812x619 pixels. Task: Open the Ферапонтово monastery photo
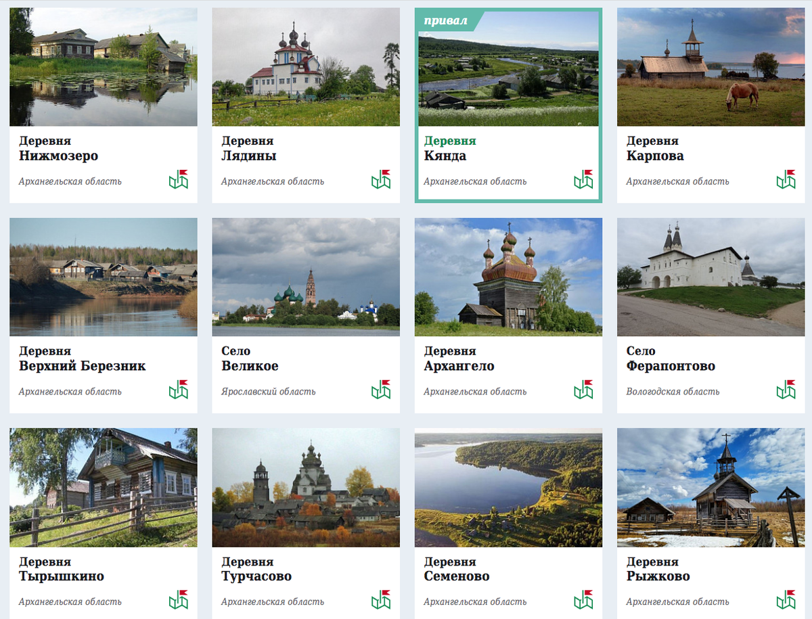[x=710, y=277]
